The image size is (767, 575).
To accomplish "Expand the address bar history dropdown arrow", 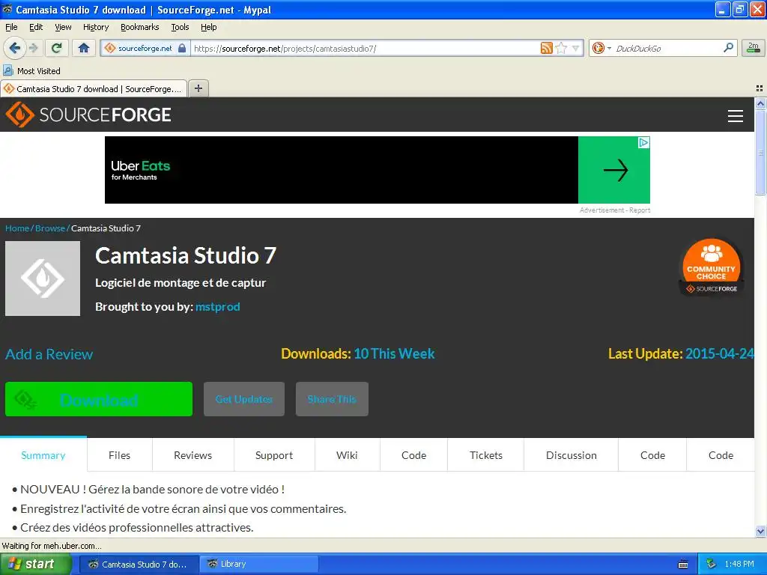I will [576, 48].
